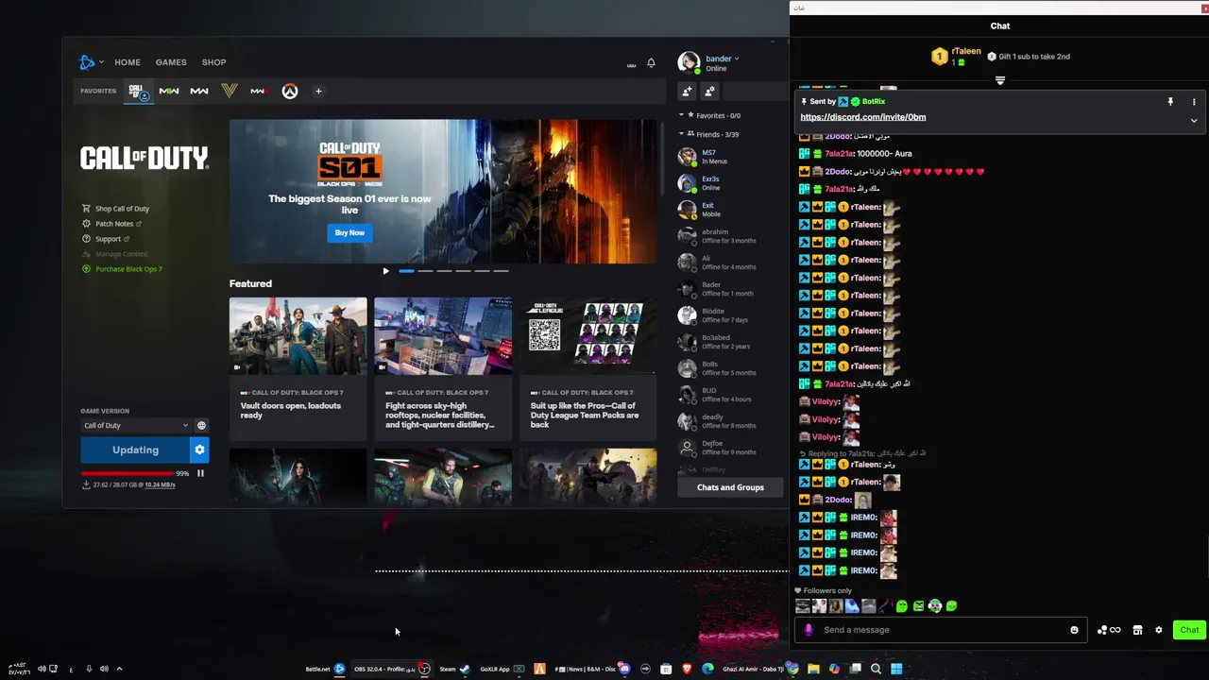Play the featured banner slideshow
1209x680 pixels.
pos(385,271)
